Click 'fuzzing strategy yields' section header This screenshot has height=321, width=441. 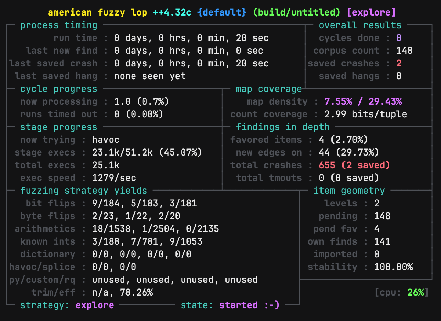click(84, 191)
